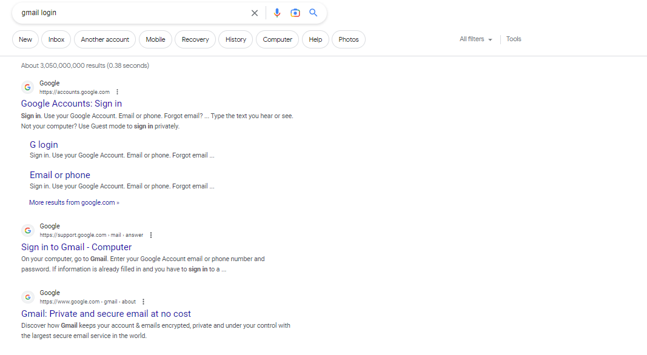Open the Google Accounts: Sign in result

pyautogui.click(x=72, y=104)
